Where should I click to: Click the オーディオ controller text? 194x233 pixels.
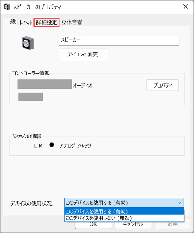tap(82, 85)
